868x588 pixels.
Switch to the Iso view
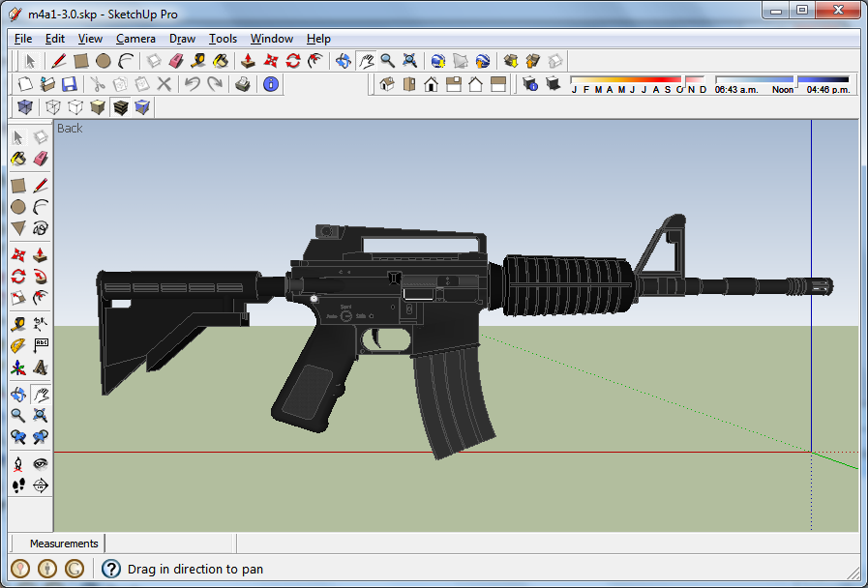[x=387, y=84]
